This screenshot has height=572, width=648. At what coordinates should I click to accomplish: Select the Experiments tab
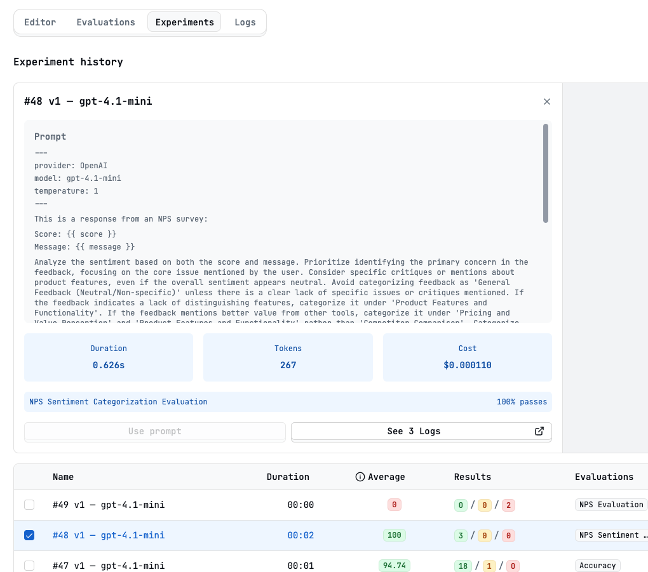pyautogui.click(x=184, y=22)
